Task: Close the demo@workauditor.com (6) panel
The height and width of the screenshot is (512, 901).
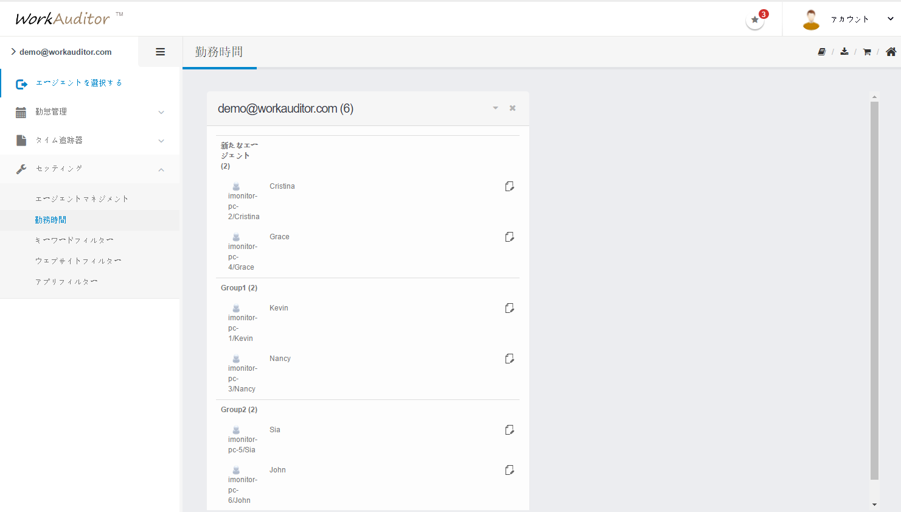Action: click(x=512, y=108)
